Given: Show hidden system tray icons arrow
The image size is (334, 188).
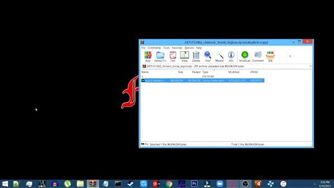Looking at the screenshot, I should point(315,184).
